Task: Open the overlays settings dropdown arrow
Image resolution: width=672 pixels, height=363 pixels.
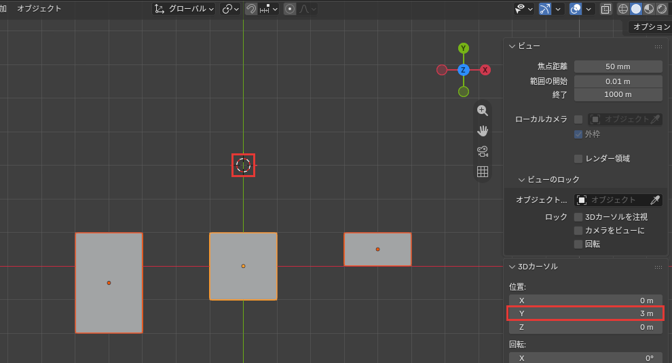Action: tap(588, 9)
